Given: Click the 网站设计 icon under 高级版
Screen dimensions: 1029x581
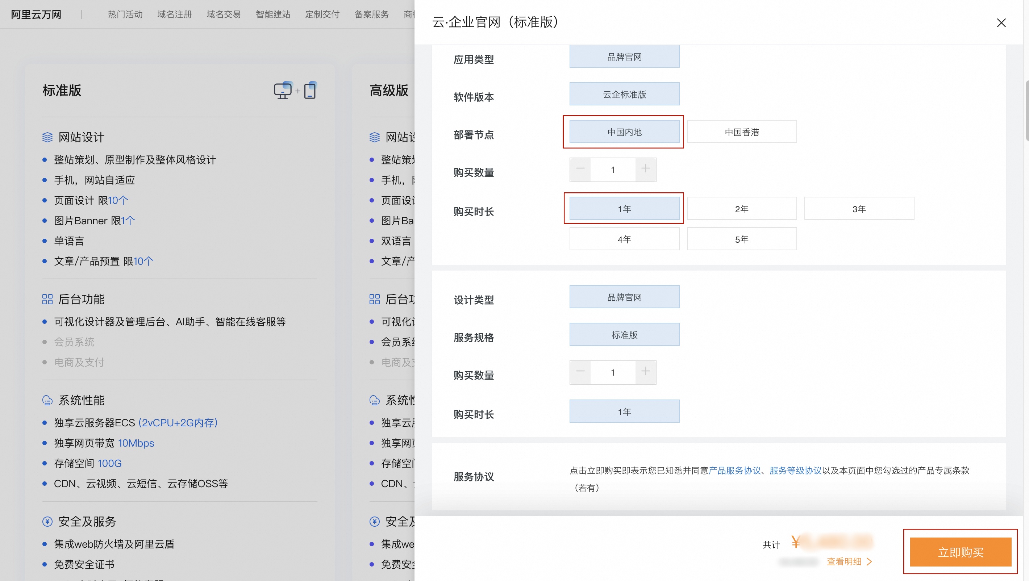Looking at the screenshot, I should coord(374,137).
